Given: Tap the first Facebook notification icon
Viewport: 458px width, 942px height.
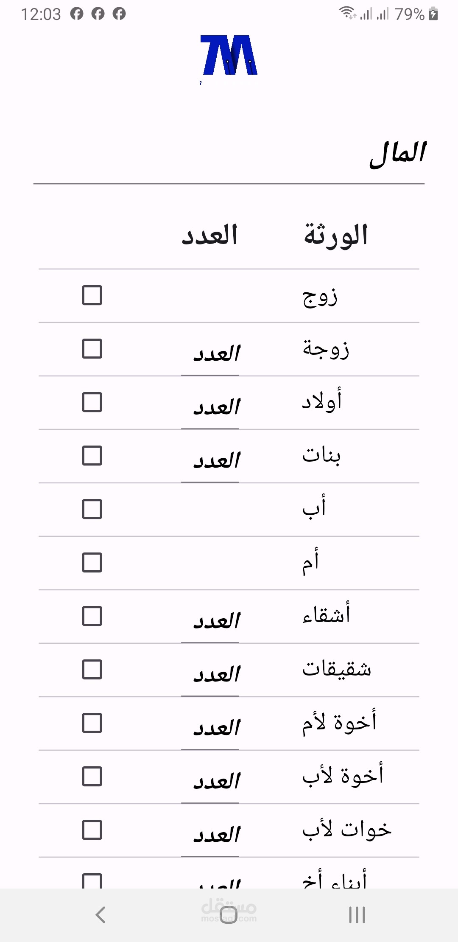Looking at the screenshot, I should [77, 14].
